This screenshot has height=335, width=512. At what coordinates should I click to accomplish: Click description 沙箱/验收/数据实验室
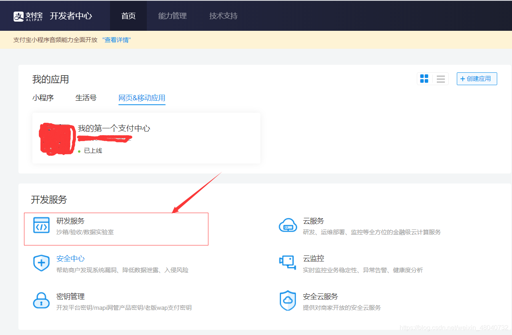(x=85, y=232)
